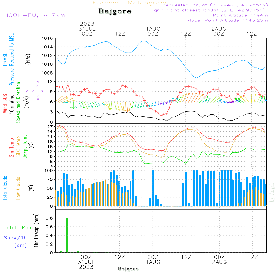Viewport: 278px width, 278px height.
Task: Click the 75 cloud percentage axis value
Action: pyautogui.click(x=50, y=179)
